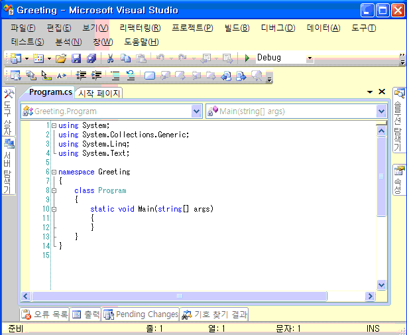Open the 속성 side panel
This screenshot has width=407, height=335.
point(399,180)
